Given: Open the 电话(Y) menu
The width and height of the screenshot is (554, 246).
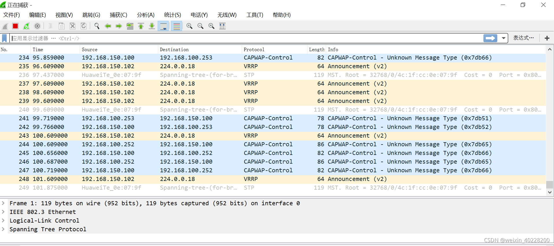Looking at the screenshot, I should (x=199, y=15).
